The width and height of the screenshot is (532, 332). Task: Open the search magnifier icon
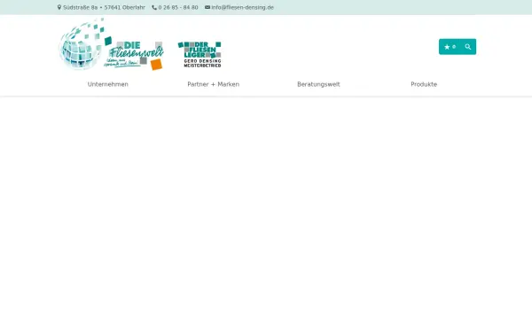pyautogui.click(x=468, y=47)
